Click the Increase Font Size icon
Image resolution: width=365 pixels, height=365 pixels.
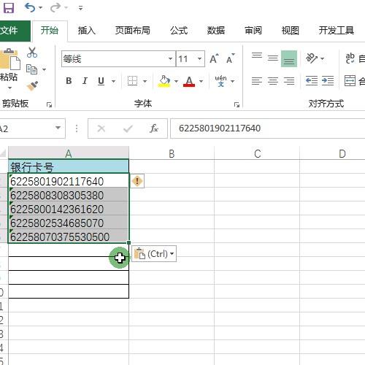[214, 58]
